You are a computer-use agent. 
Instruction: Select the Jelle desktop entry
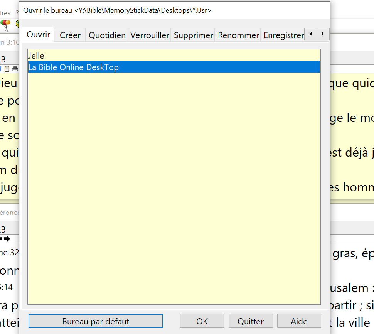point(174,56)
